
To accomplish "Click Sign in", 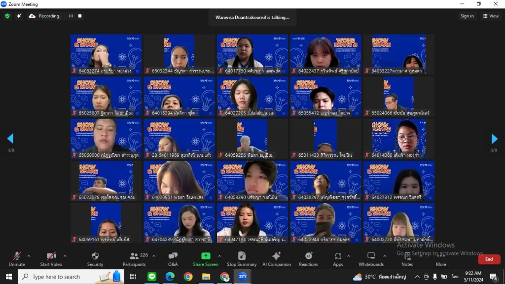I will click(467, 16).
